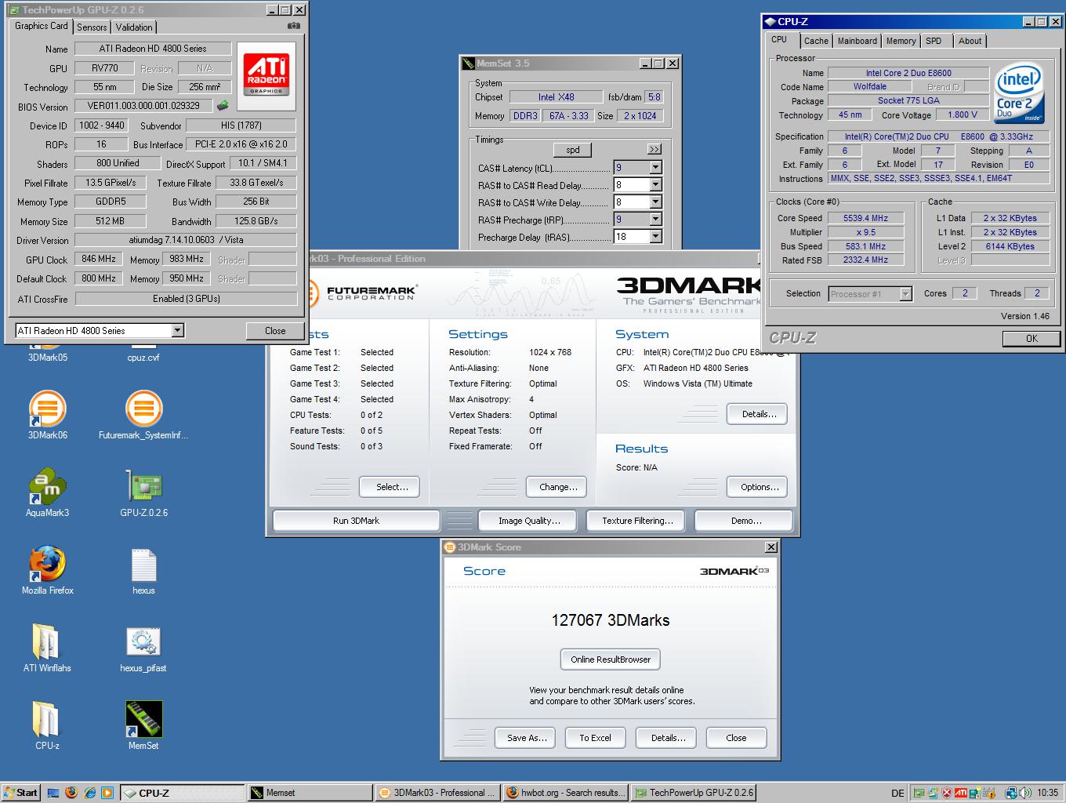The height and width of the screenshot is (803, 1066).
Task: Click the ATI tray icon
Action: 960,793
